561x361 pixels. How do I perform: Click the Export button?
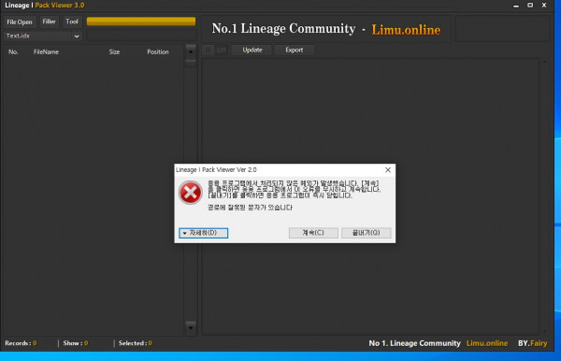pyautogui.click(x=295, y=51)
